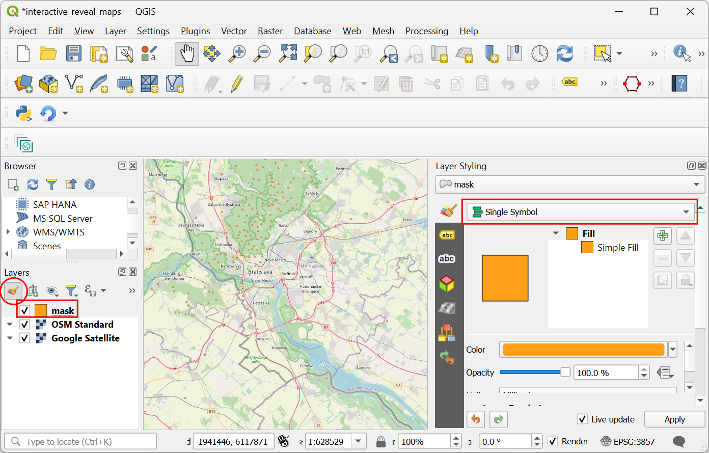Click the Apply button
Screen dimensions: 709x453
click(x=674, y=419)
